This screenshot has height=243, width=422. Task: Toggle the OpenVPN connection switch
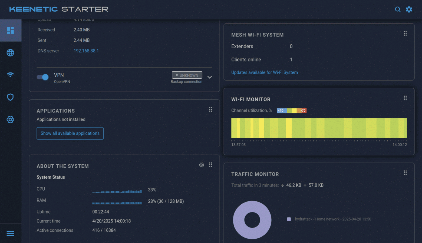coord(43,77)
